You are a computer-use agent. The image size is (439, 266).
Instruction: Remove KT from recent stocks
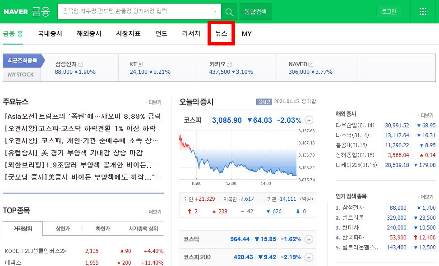tap(140, 64)
